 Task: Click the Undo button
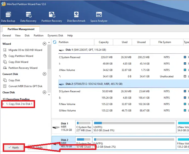tap(37, 147)
